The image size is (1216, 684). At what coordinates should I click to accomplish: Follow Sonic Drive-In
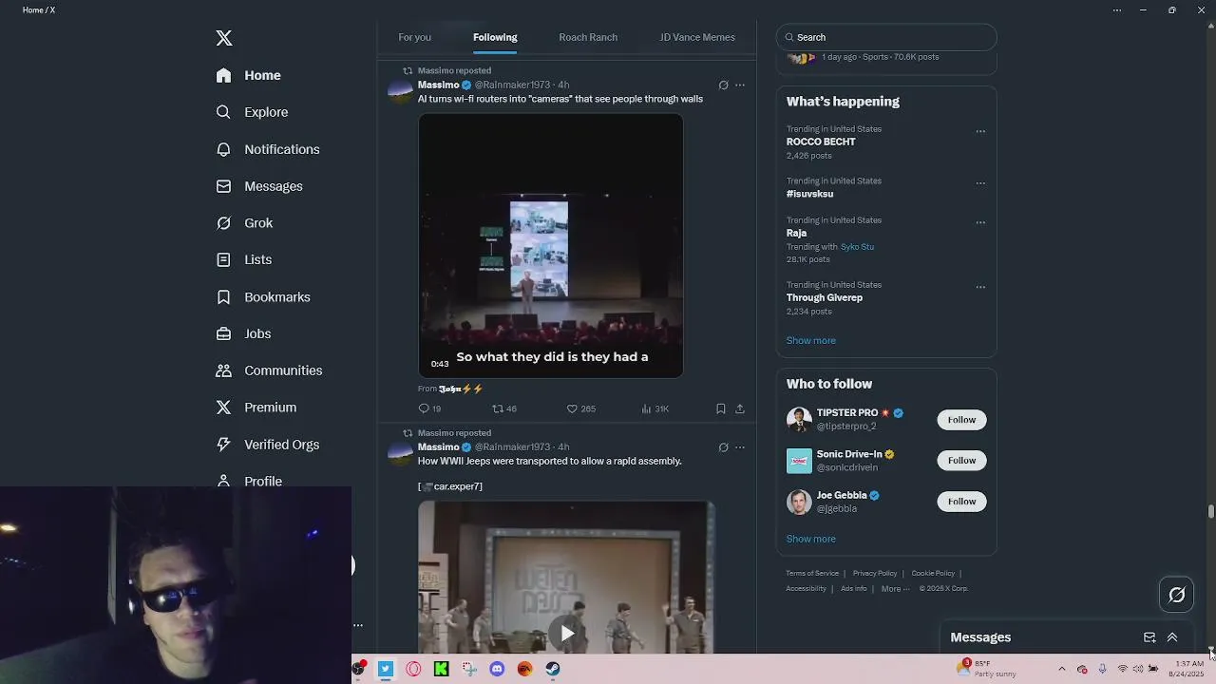coord(961,461)
